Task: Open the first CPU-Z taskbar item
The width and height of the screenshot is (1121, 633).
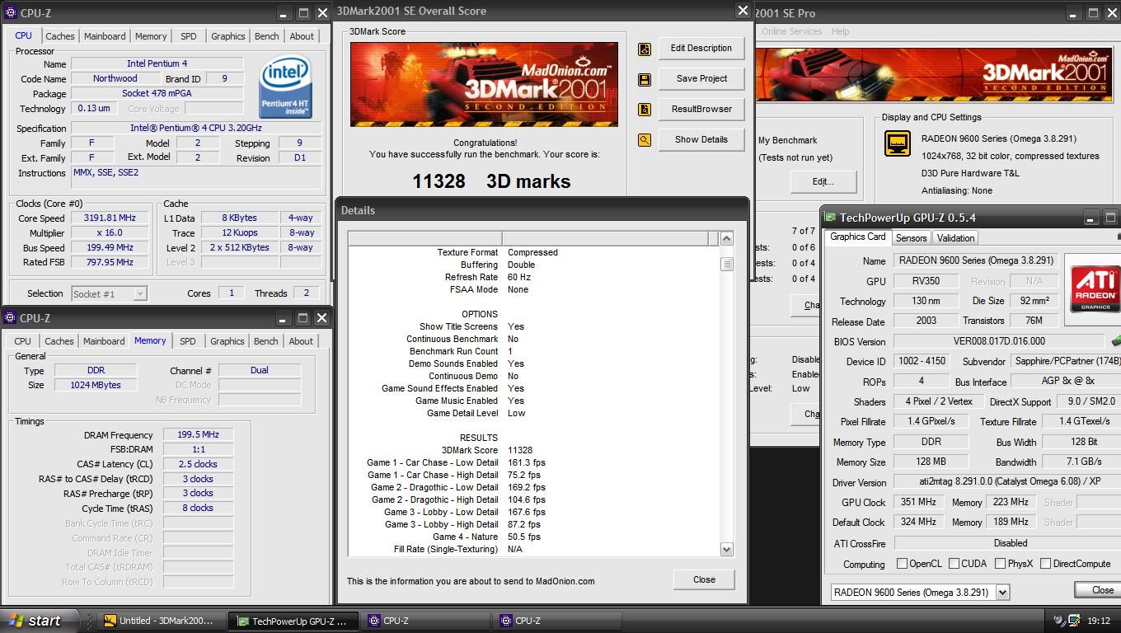Action: [426, 621]
